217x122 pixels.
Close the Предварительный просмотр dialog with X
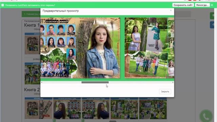(171, 11)
